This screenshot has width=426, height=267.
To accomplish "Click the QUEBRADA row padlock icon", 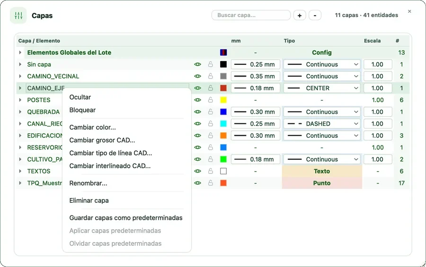I will click(x=210, y=112).
